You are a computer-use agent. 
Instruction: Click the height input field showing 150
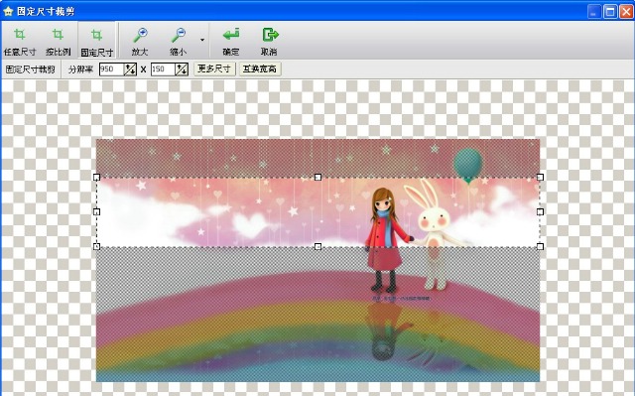(x=163, y=69)
